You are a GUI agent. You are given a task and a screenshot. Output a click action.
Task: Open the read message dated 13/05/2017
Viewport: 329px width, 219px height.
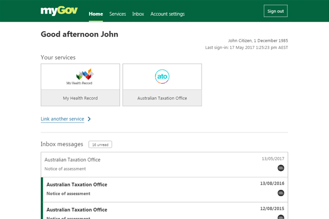pyautogui.click(x=157, y=164)
